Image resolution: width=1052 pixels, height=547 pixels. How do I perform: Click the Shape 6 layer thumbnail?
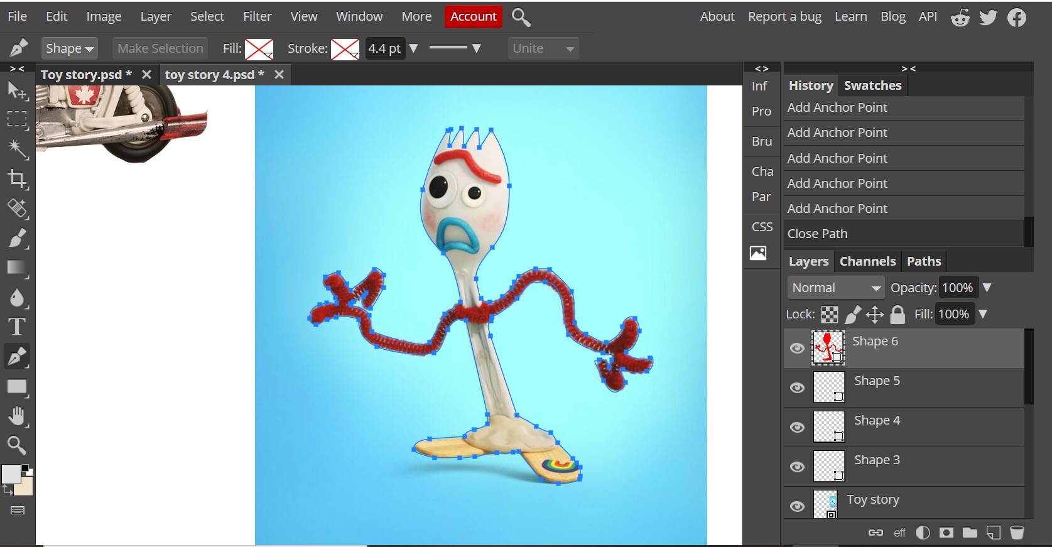828,348
